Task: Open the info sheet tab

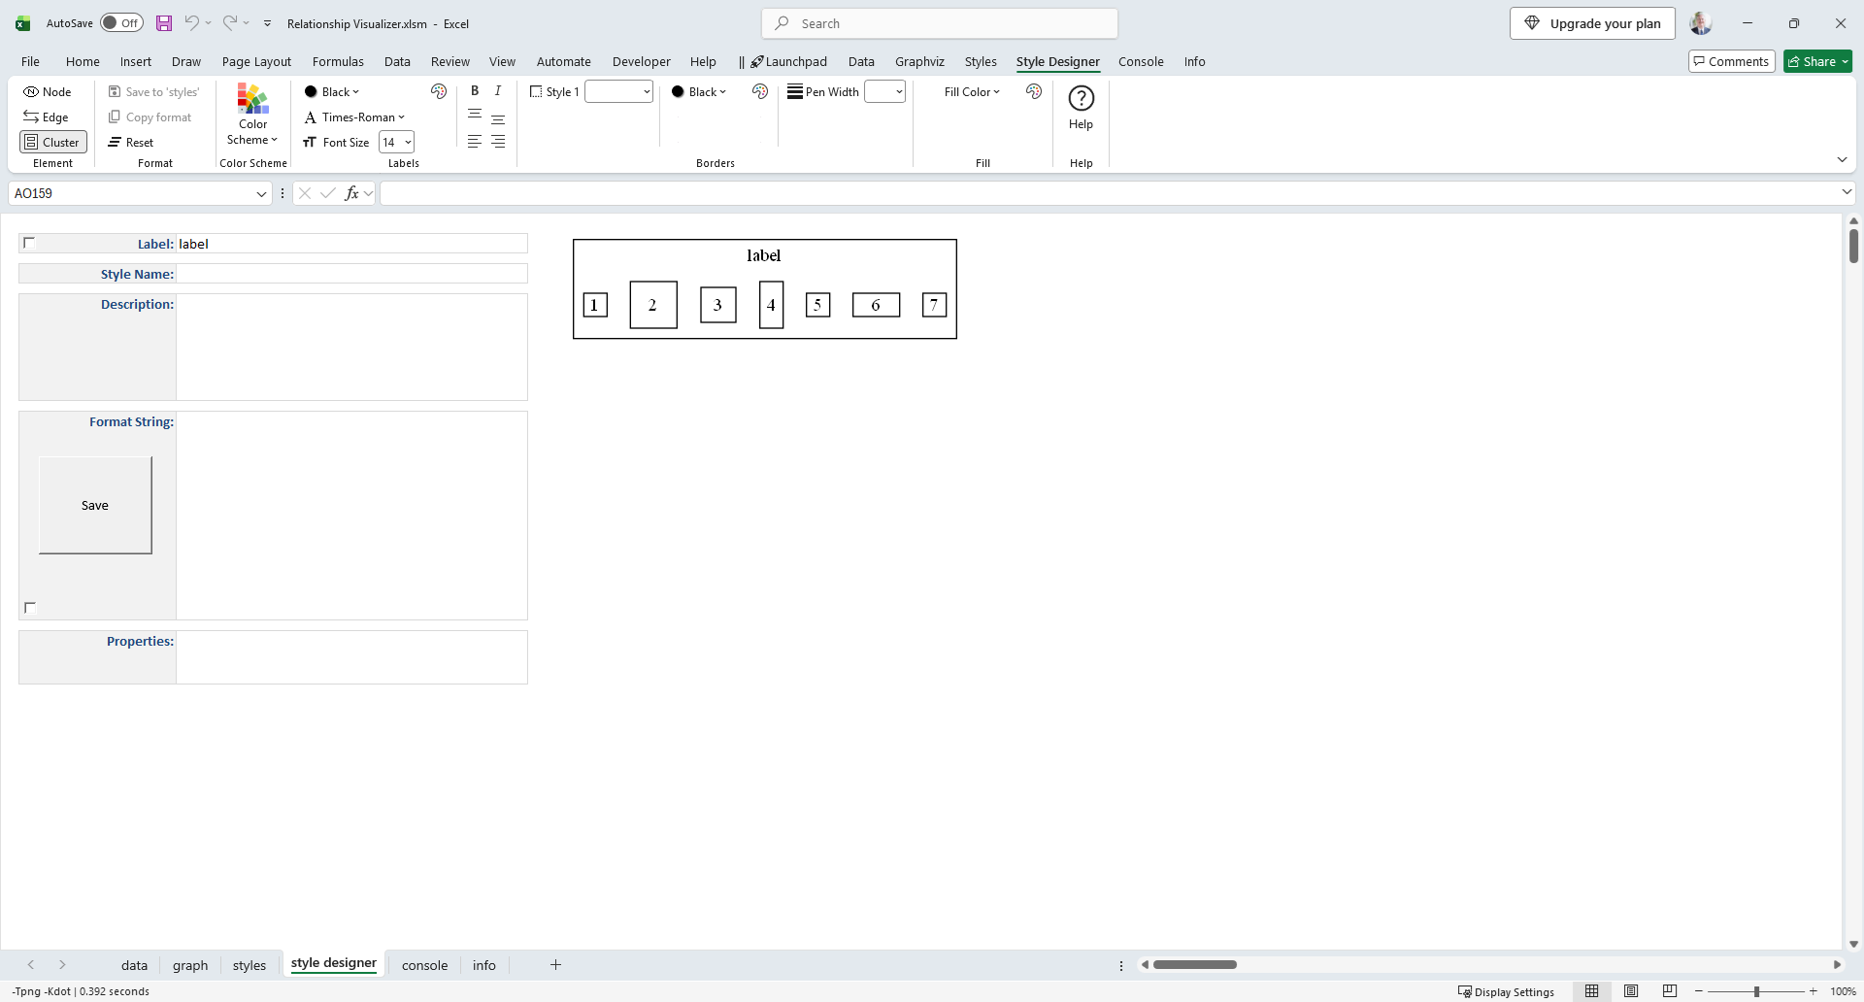Action: click(x=484, y=965)
